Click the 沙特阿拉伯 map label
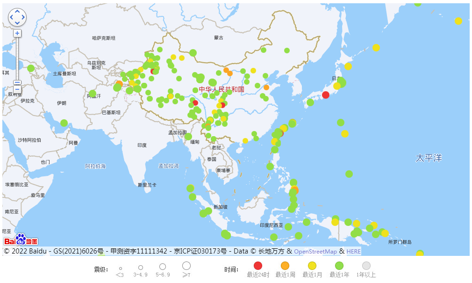Viewport: 472px width, 283px height. pos(29,140)
